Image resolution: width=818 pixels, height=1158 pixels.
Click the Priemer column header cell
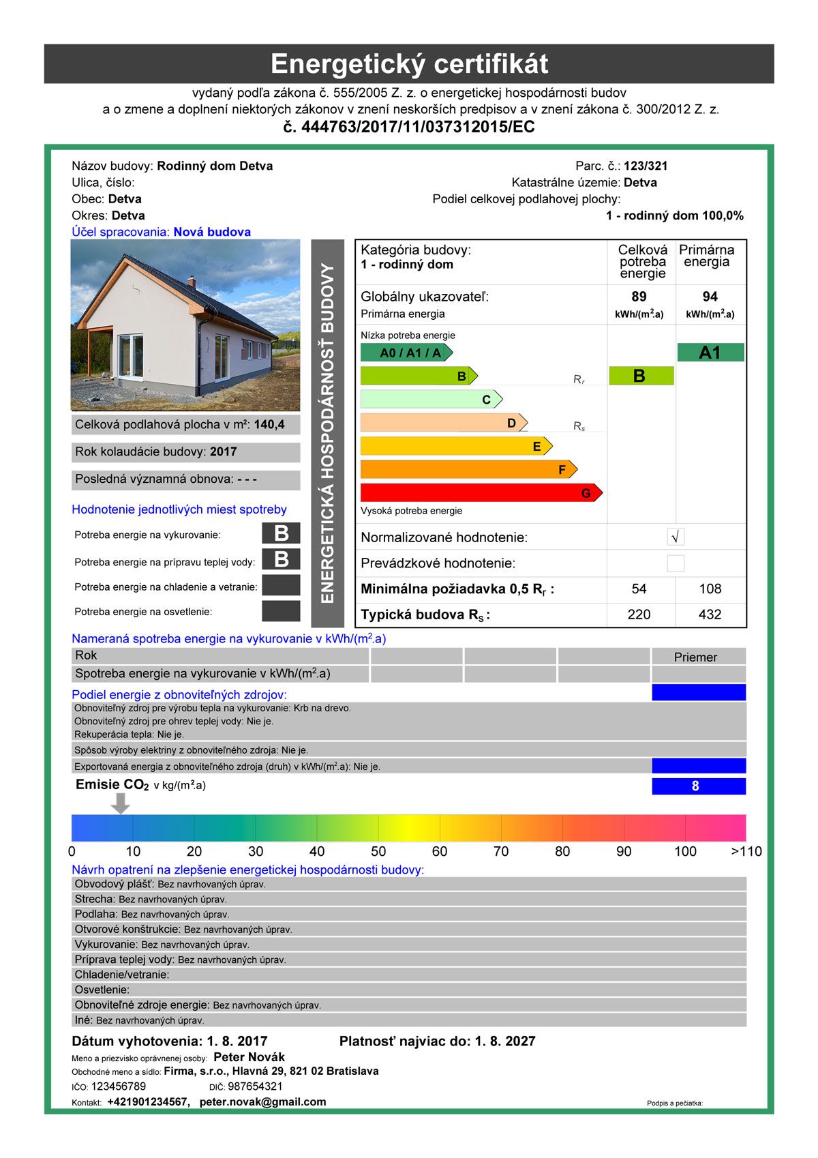point(699,657)
